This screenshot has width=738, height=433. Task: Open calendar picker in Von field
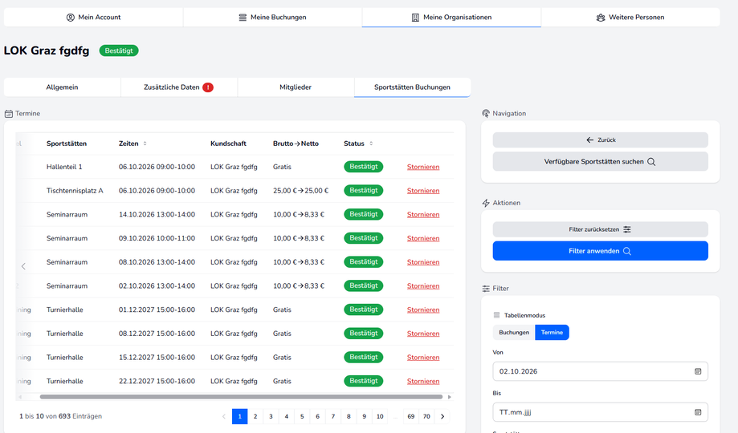click(x=698, y=371)
